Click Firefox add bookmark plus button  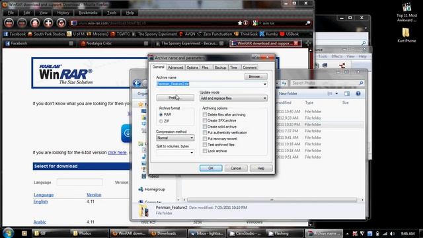point(48,23)
